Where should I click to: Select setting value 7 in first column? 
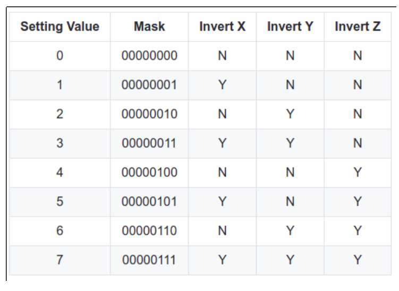coord(60,261)
